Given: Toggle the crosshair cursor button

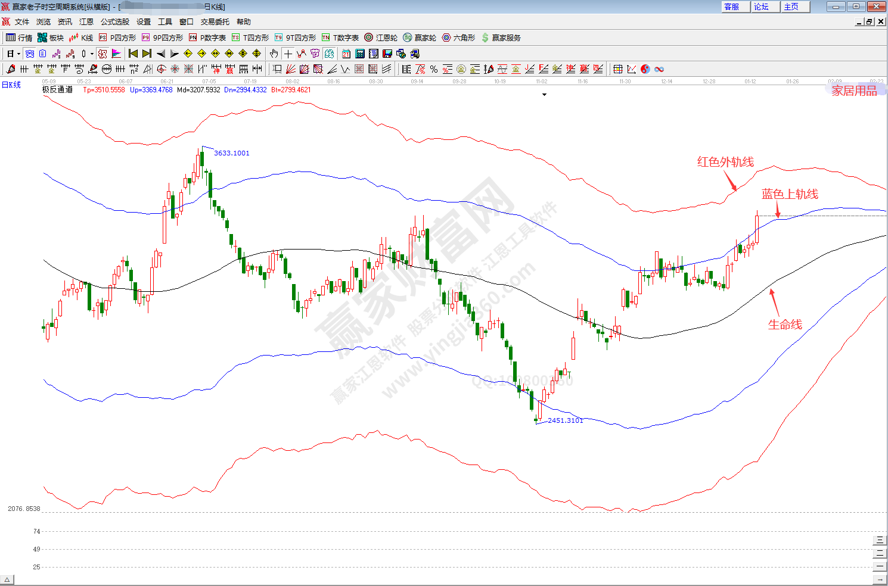Looking at the screenshot, I should coord(288,54).
